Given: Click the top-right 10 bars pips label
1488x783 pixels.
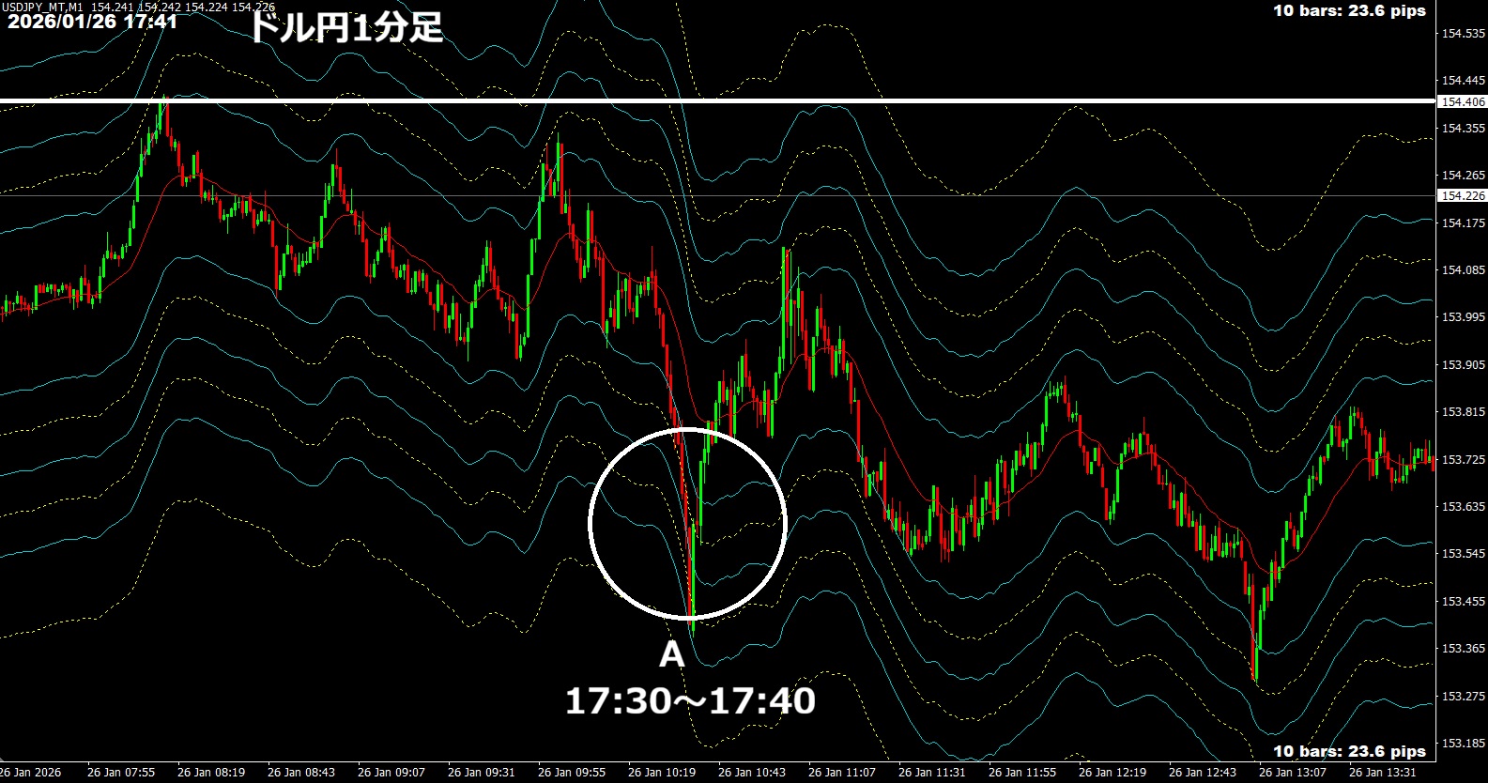Looking at the screenshot, I should (x=1349, y=11).
